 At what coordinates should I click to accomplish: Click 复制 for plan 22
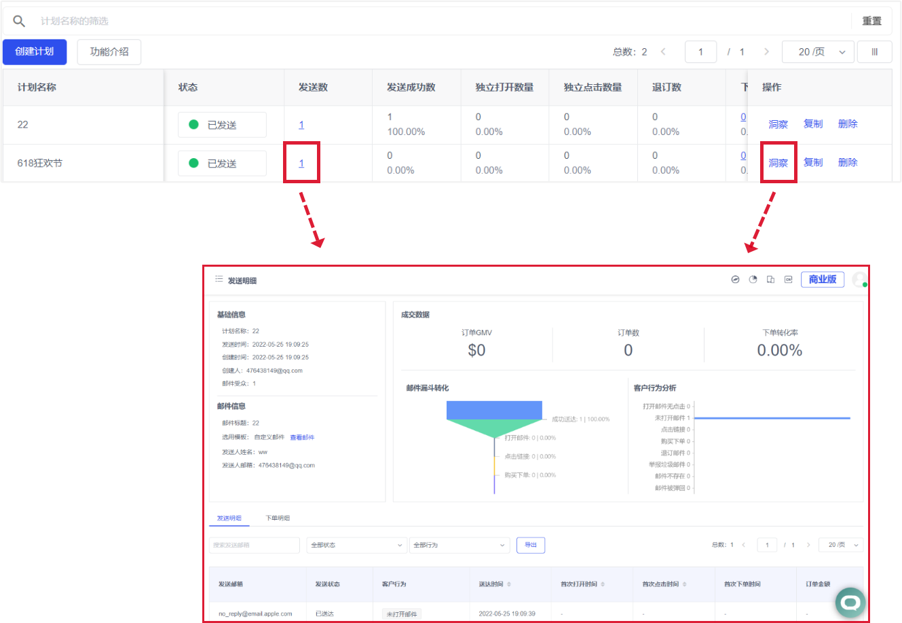tap(813, 124)
